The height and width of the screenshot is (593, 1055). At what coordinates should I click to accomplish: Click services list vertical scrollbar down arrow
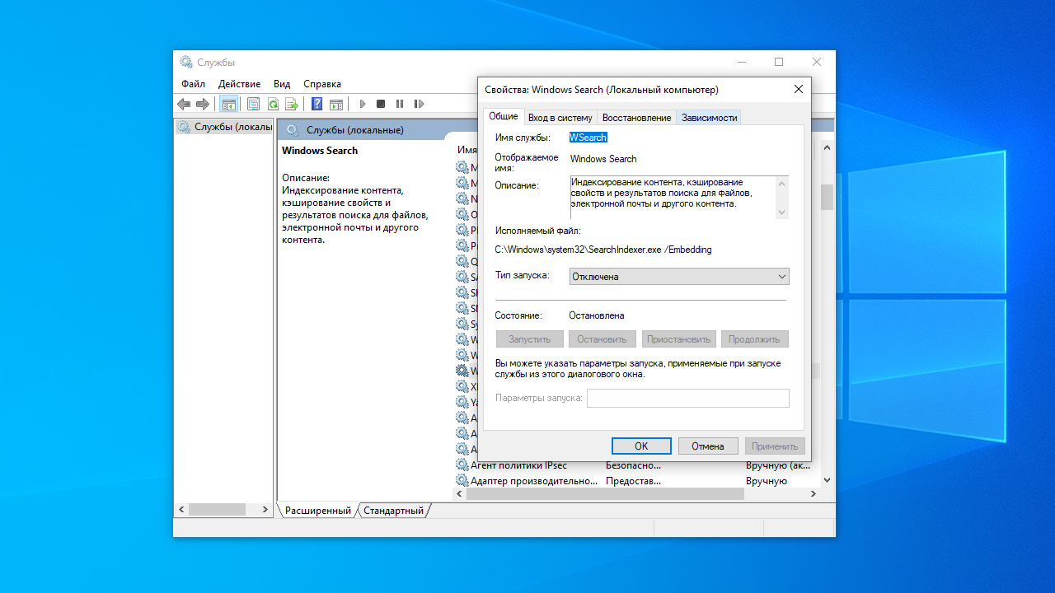pos(827,480)
